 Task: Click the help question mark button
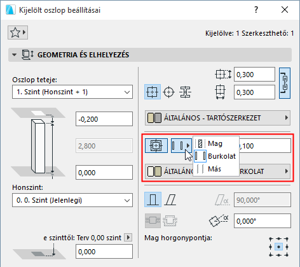click(256, 10)
